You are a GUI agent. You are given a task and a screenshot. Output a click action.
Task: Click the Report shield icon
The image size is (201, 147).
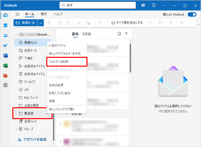[69, 23]
